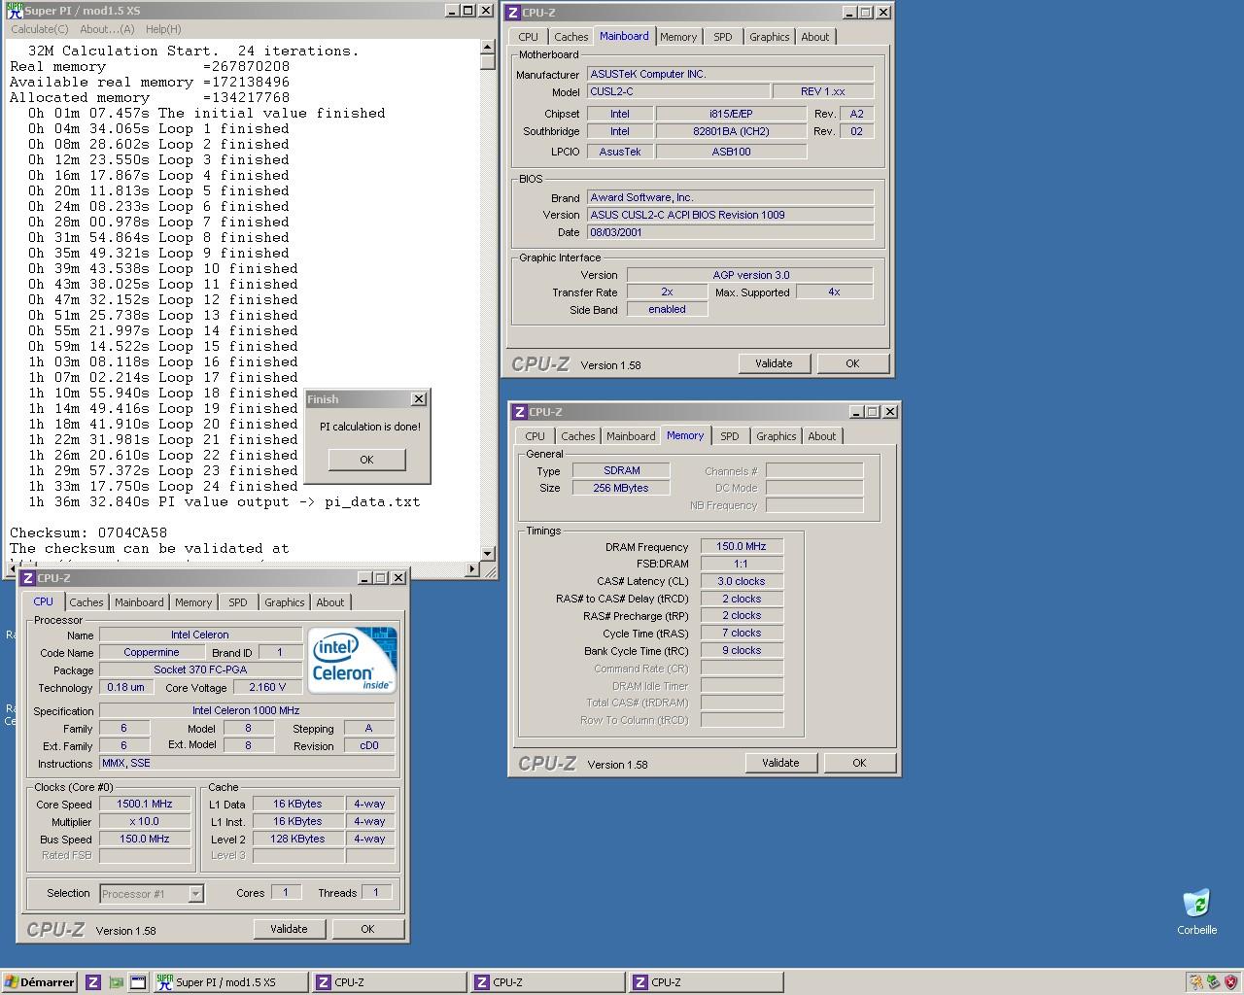Switch to Super PI taskbar button
Image resolution: width=1244 pixels, height=995 pixels.
pos(230,982)
